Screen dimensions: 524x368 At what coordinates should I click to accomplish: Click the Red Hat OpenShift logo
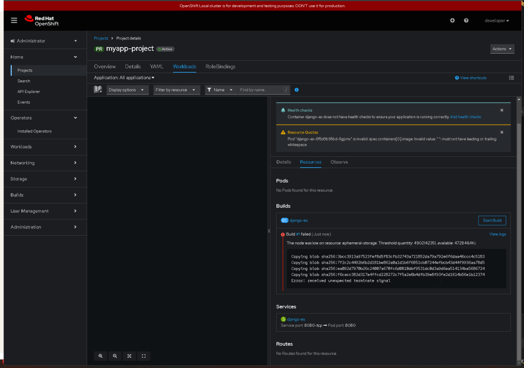pos(42,20)
